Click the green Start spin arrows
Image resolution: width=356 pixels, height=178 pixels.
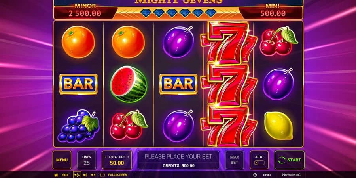click(282, 160)
